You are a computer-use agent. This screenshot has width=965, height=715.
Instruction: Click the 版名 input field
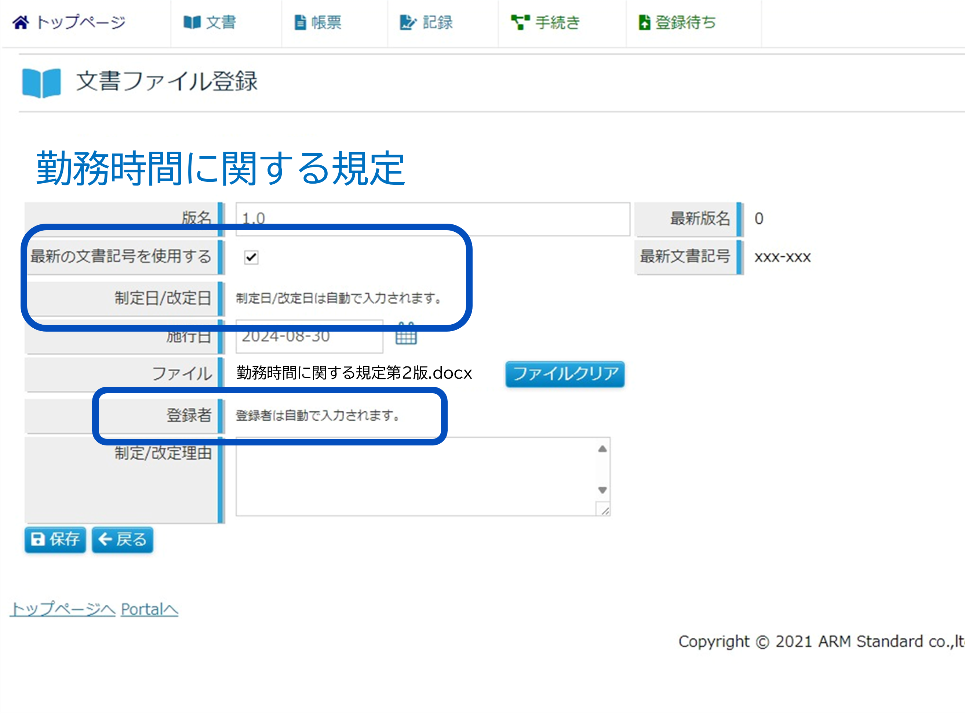tap(432, 216)
